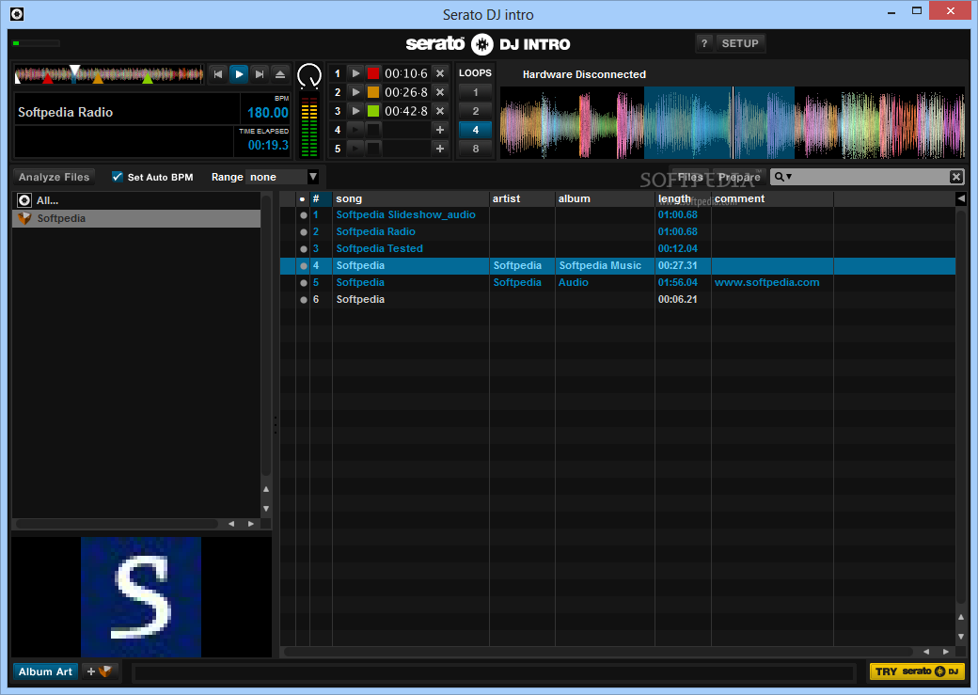Click library horizontal scroll left arrow
Viewport: 978px width, 695px height.
pos(926,652)
